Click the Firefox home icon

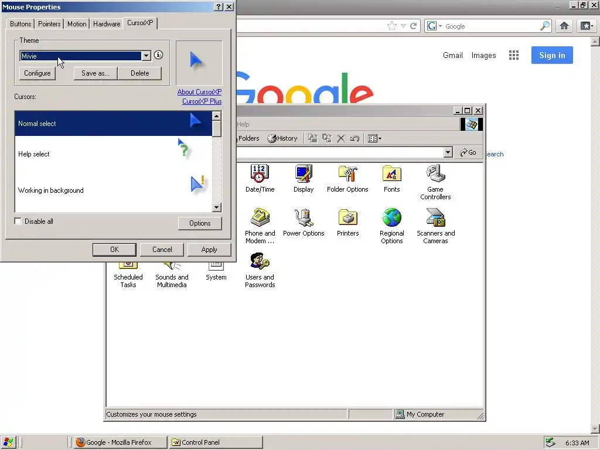(x=564, y=26)
